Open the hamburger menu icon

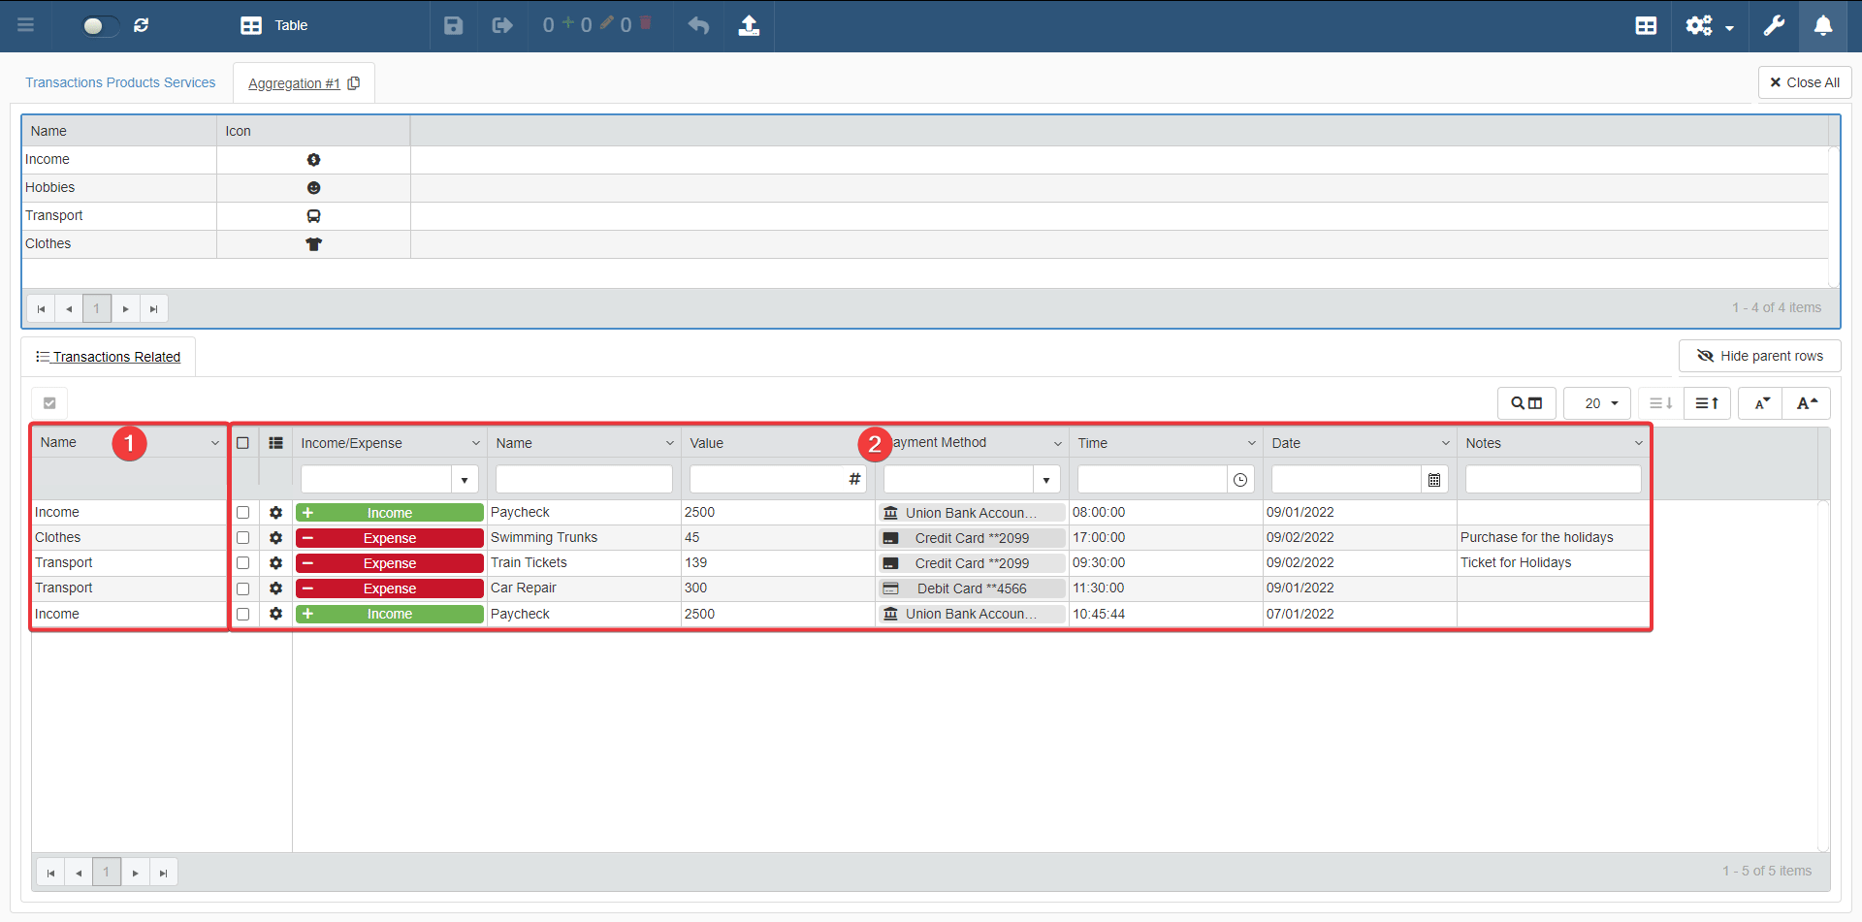(x=26, y=26)
